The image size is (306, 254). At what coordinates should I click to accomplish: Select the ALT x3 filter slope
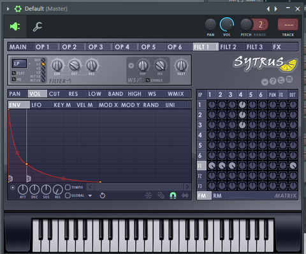(x=43, y=80)
